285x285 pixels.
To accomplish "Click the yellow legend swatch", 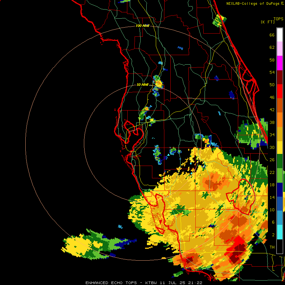I will click(280, 148).
